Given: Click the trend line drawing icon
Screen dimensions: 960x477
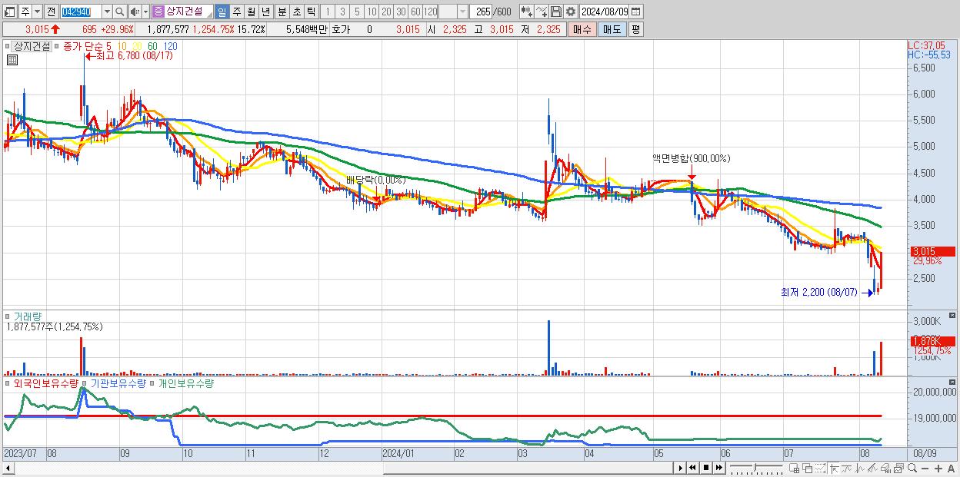Looking at the screenshot, I should [x=874, y=468].
